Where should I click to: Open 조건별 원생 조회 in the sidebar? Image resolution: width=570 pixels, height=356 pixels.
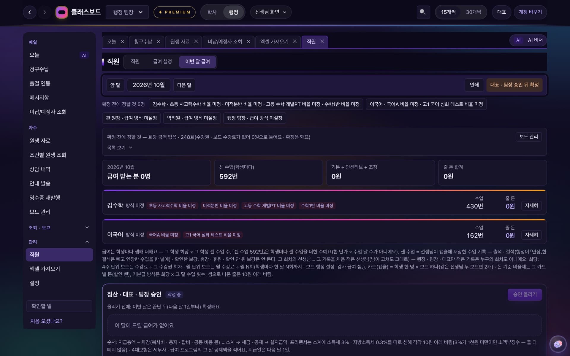[x=59, y=155]
